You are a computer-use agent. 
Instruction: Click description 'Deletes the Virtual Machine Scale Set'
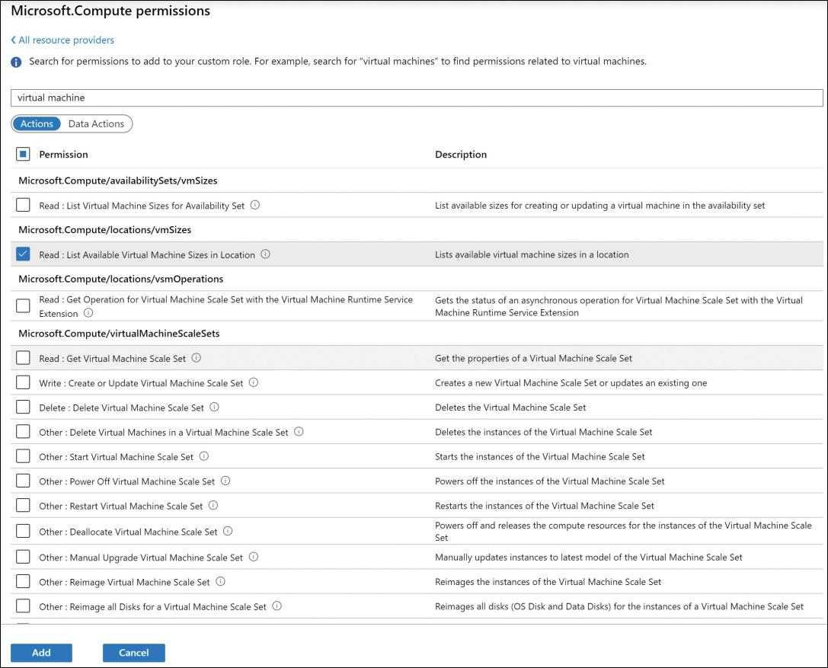coord(510,408)
